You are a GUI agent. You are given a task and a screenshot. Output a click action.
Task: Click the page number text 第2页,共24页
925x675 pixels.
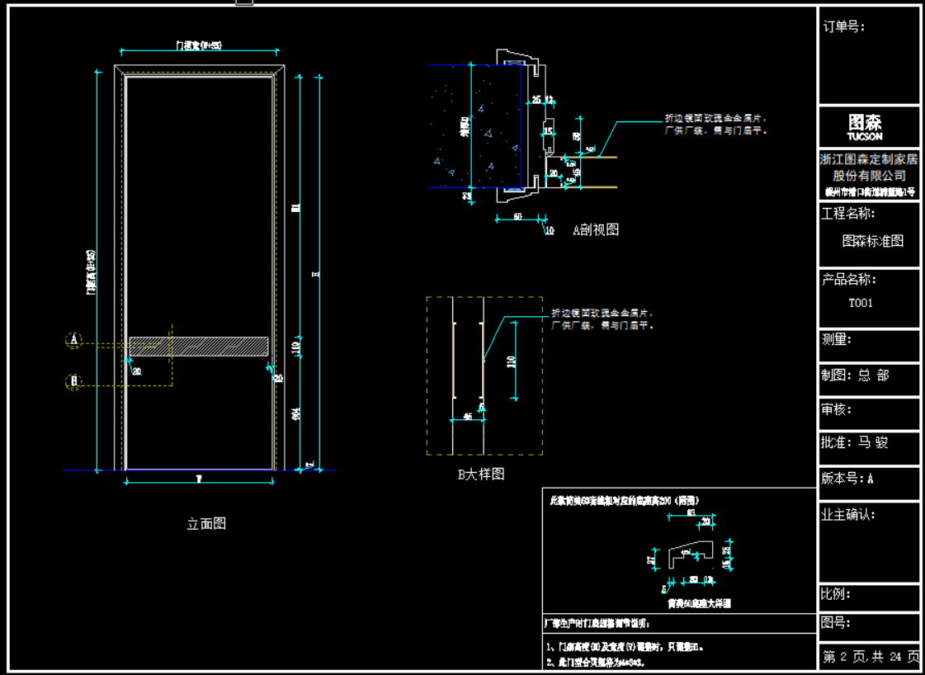point(871,657)
